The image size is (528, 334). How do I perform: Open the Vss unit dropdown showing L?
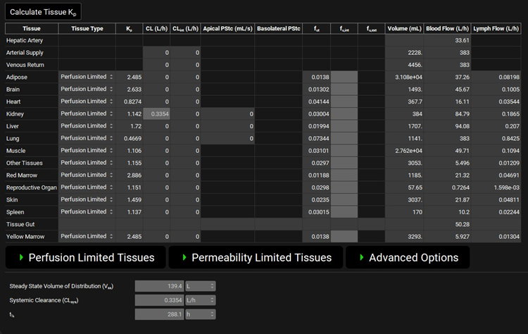[201, 286]
